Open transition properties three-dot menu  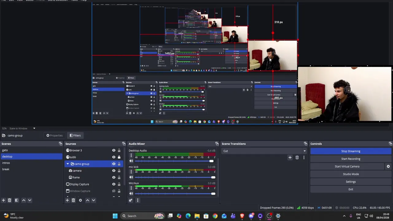[x=304, y=157]
